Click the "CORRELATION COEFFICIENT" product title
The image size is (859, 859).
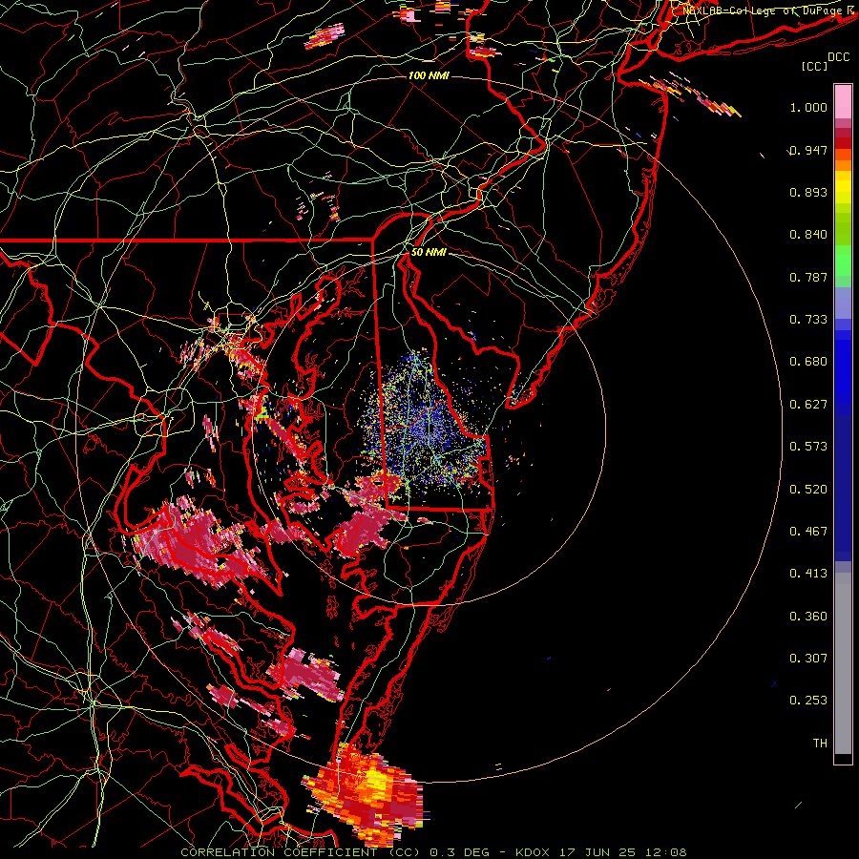click(x=279, y=852)
